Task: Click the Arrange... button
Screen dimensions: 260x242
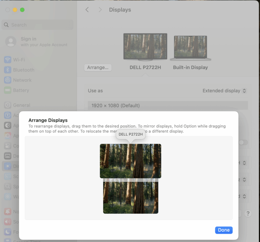Action: pyautogui.click(x=97, y=68)
